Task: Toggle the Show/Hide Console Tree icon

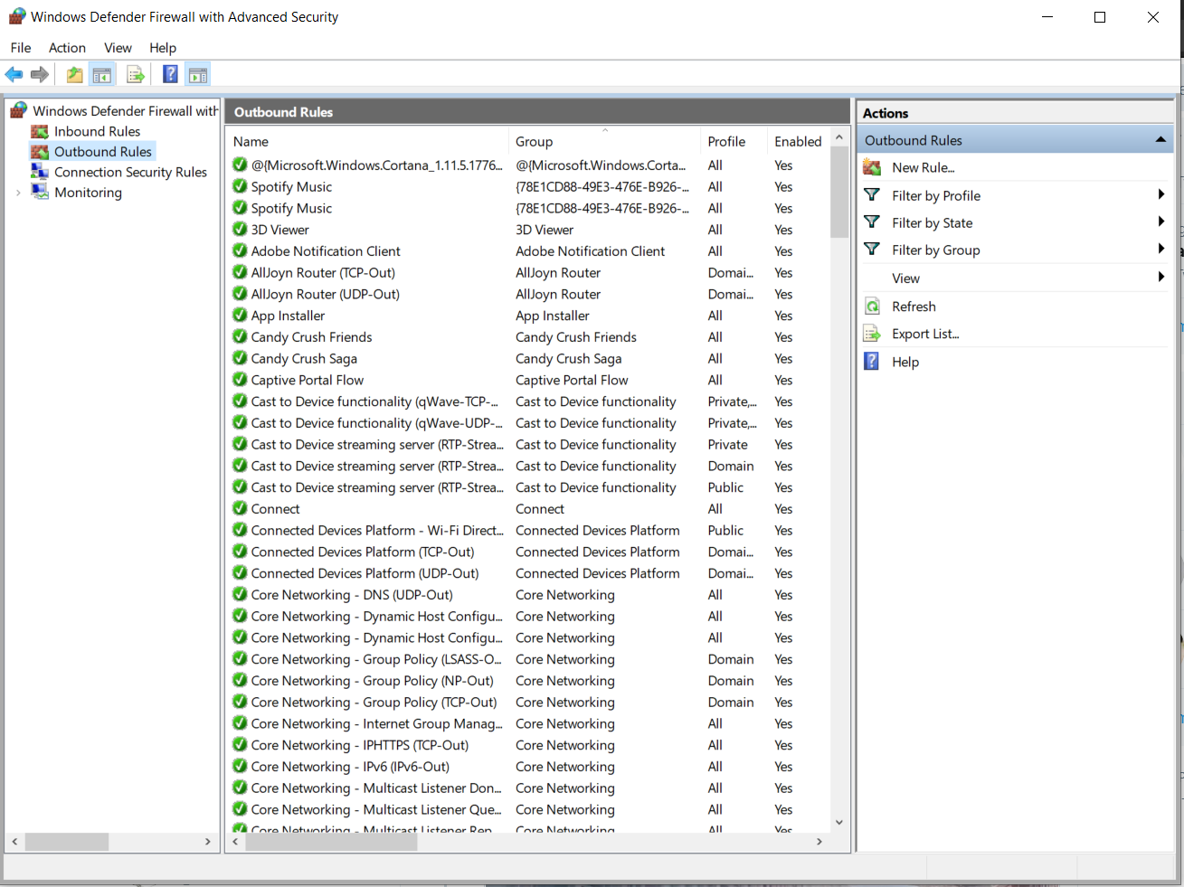Action: pos(102,75)
